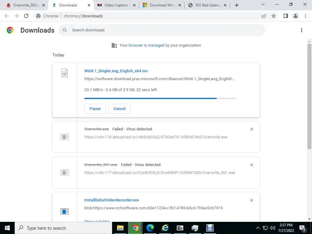This screenshot has width=312, height=234.
Task: Click the browser forward arrow
Action: pos(16,16)
